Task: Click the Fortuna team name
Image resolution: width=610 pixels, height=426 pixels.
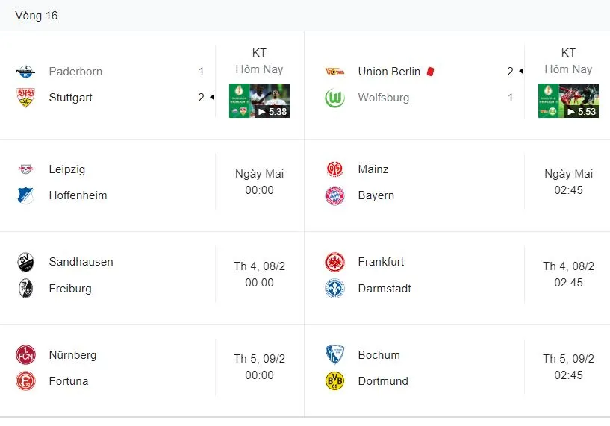Action: [x=69, y=381]
